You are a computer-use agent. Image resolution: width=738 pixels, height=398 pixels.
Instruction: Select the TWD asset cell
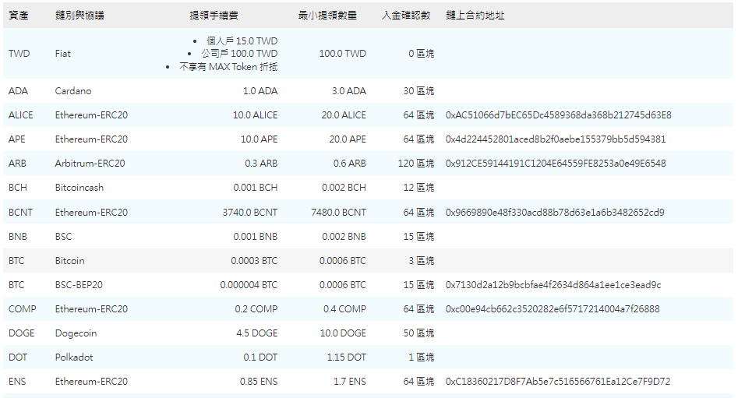(19, 54)
